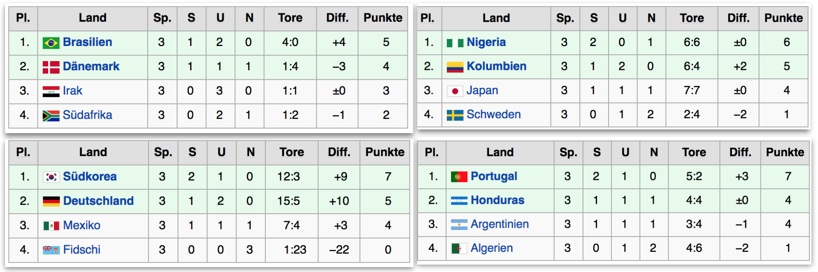This screenshot has width=818, height=272.
Task: Open the Kolumbien link
Action: 496,66
